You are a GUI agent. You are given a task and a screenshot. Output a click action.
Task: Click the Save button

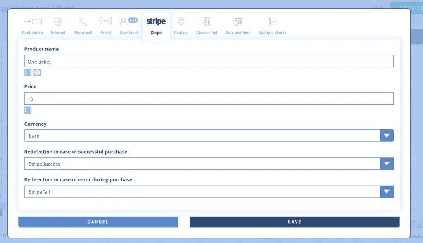(x=295, y=222)
